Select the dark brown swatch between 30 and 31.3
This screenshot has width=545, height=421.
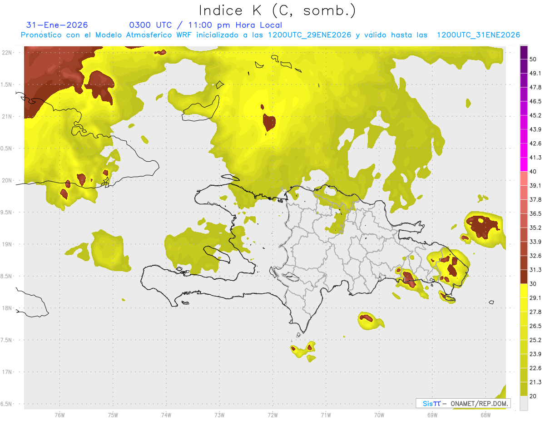524,277
